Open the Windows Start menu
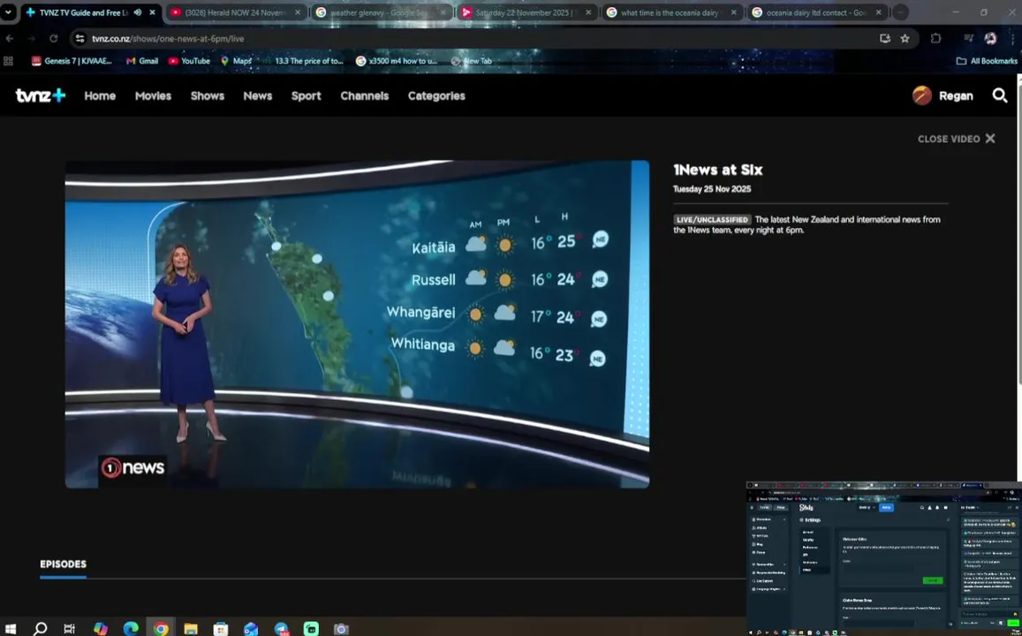Viewport: 1022px width, 636px height. click(x=11, y=629)
